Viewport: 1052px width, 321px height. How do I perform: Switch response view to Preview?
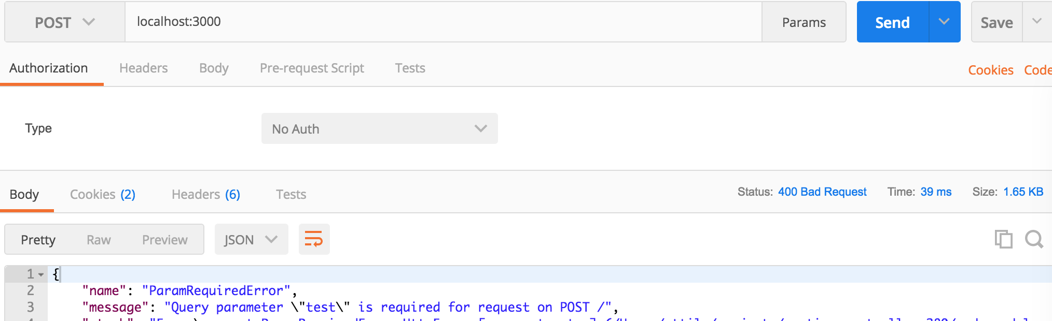164,239
